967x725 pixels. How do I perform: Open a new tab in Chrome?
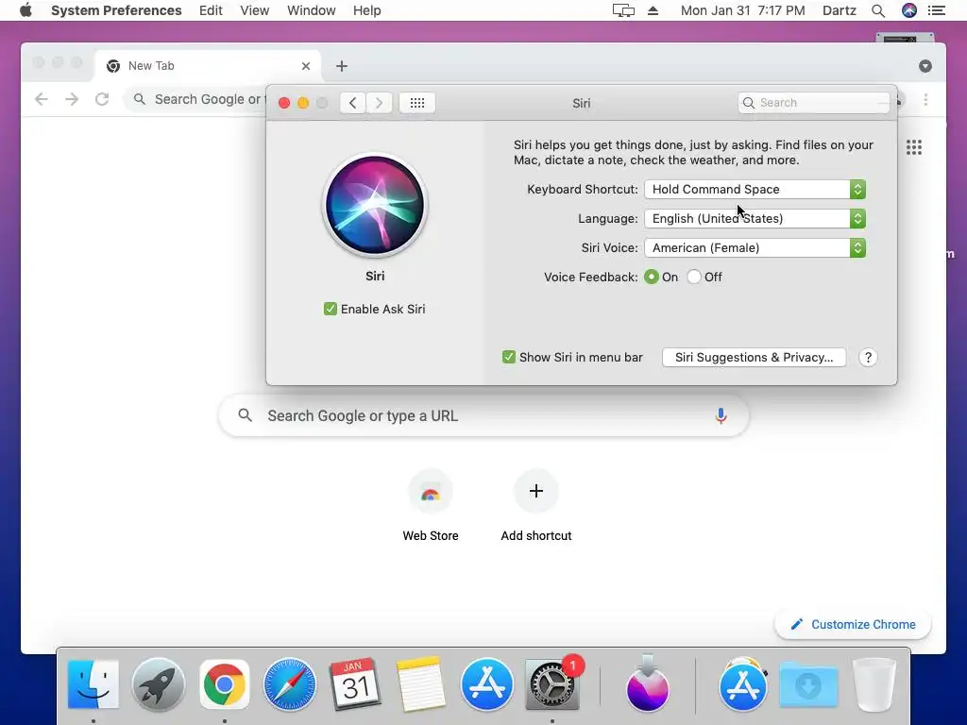click(342, 66)
